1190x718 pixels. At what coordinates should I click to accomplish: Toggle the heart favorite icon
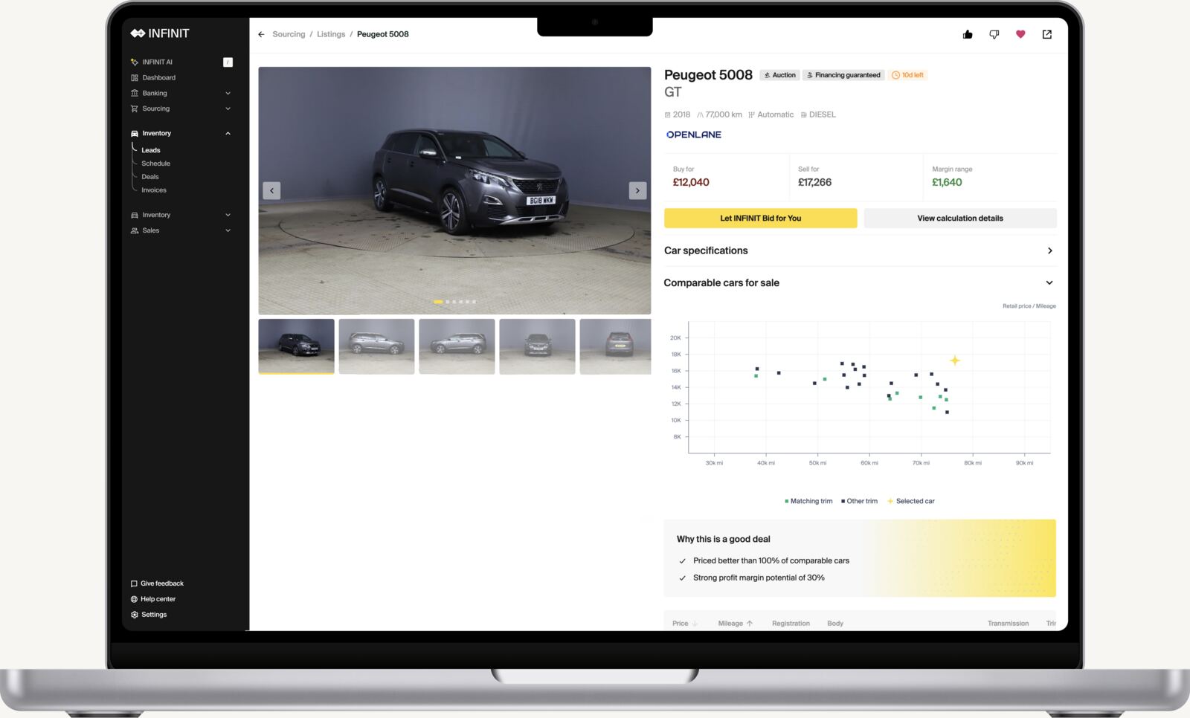1020,34
